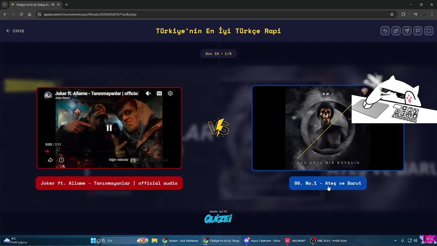The height and width of the screenshot is (246, 437).
Task: Click the video title link in player
Action: [x=97, y=93]
